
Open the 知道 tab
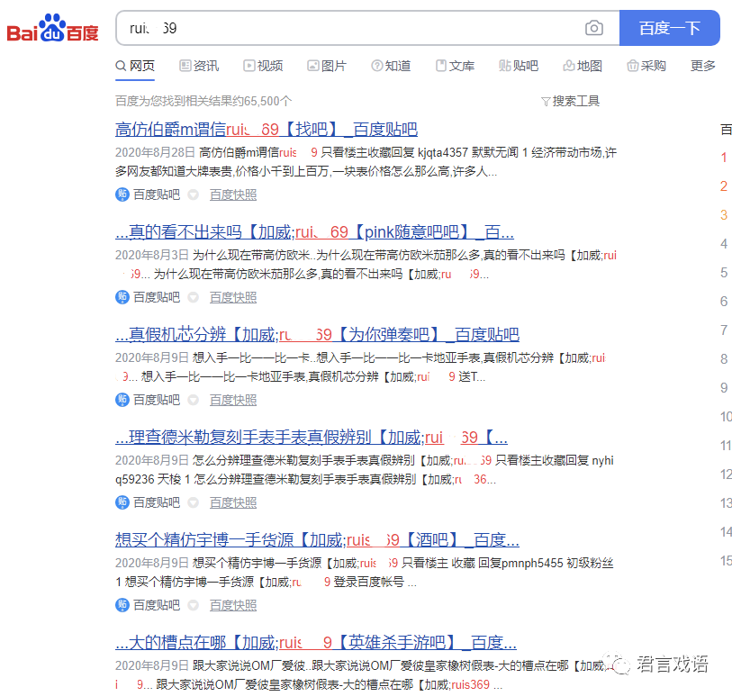(391, 66)
